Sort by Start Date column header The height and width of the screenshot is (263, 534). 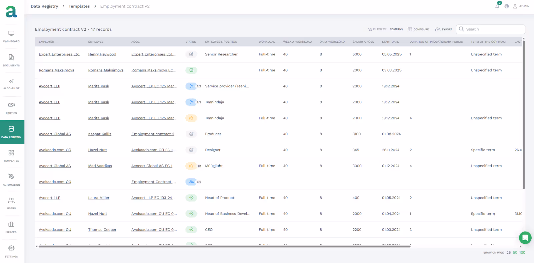pyautogui.click(x=390, y=42)
